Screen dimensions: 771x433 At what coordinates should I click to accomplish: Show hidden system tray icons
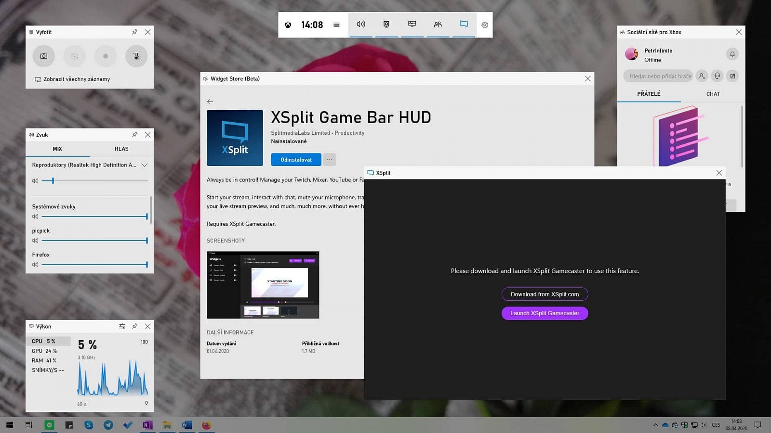click(655, 425)
